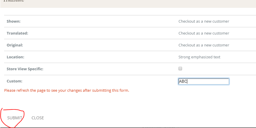Click the Shown field label

coord(13,21)
